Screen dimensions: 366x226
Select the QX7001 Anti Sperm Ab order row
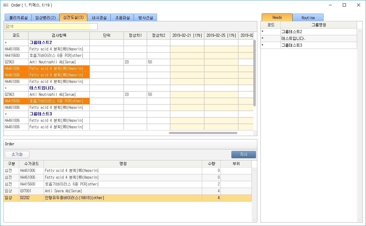coord(124,191)
